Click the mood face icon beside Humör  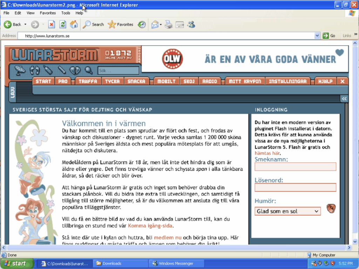click(x=331, y=208)
